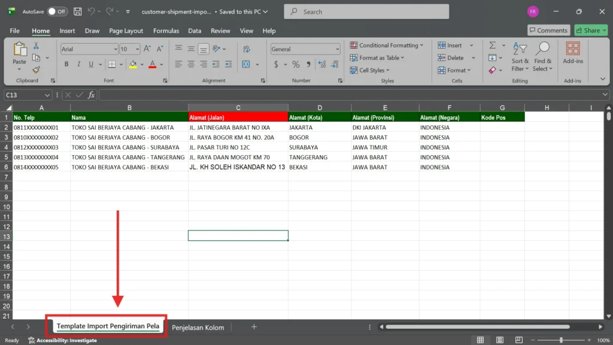Switch to the Insert ribbon tab
613x345 pixels.
[x=67, y=31]
